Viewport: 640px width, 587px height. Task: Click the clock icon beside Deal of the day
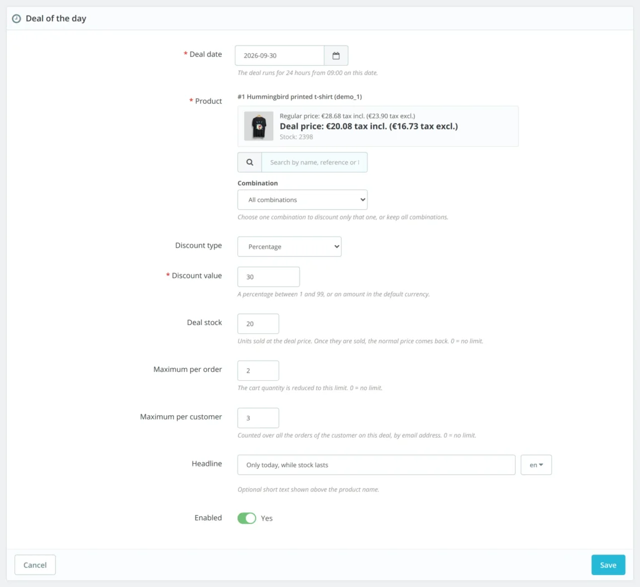pyautogui.click(x=16, y=19)
